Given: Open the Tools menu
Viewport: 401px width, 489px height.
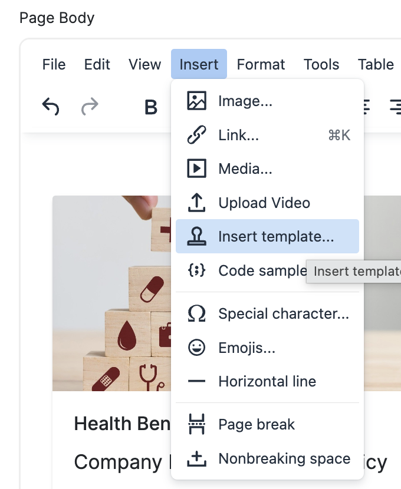Looking at the screenshot, I should 321,64.
